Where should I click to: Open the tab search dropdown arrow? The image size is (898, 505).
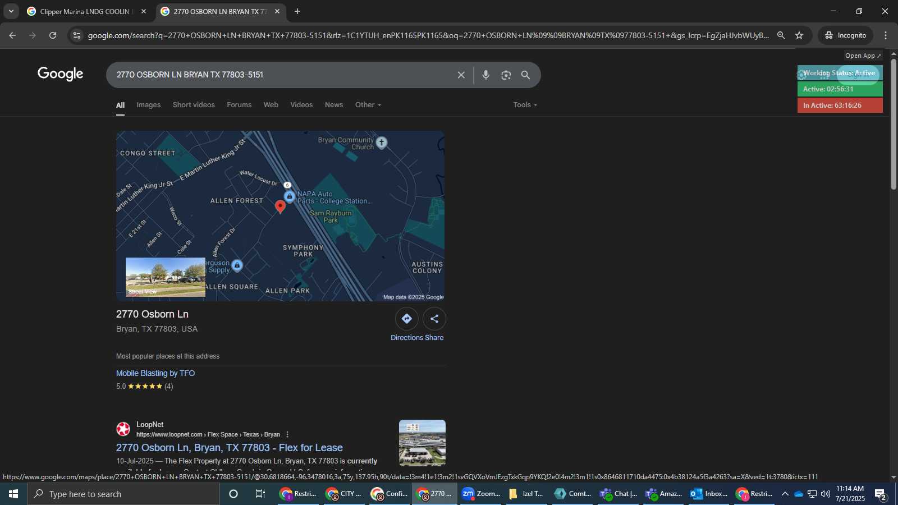[11, 11]
